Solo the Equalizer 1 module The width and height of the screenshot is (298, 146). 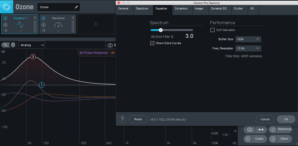point(6,25)
